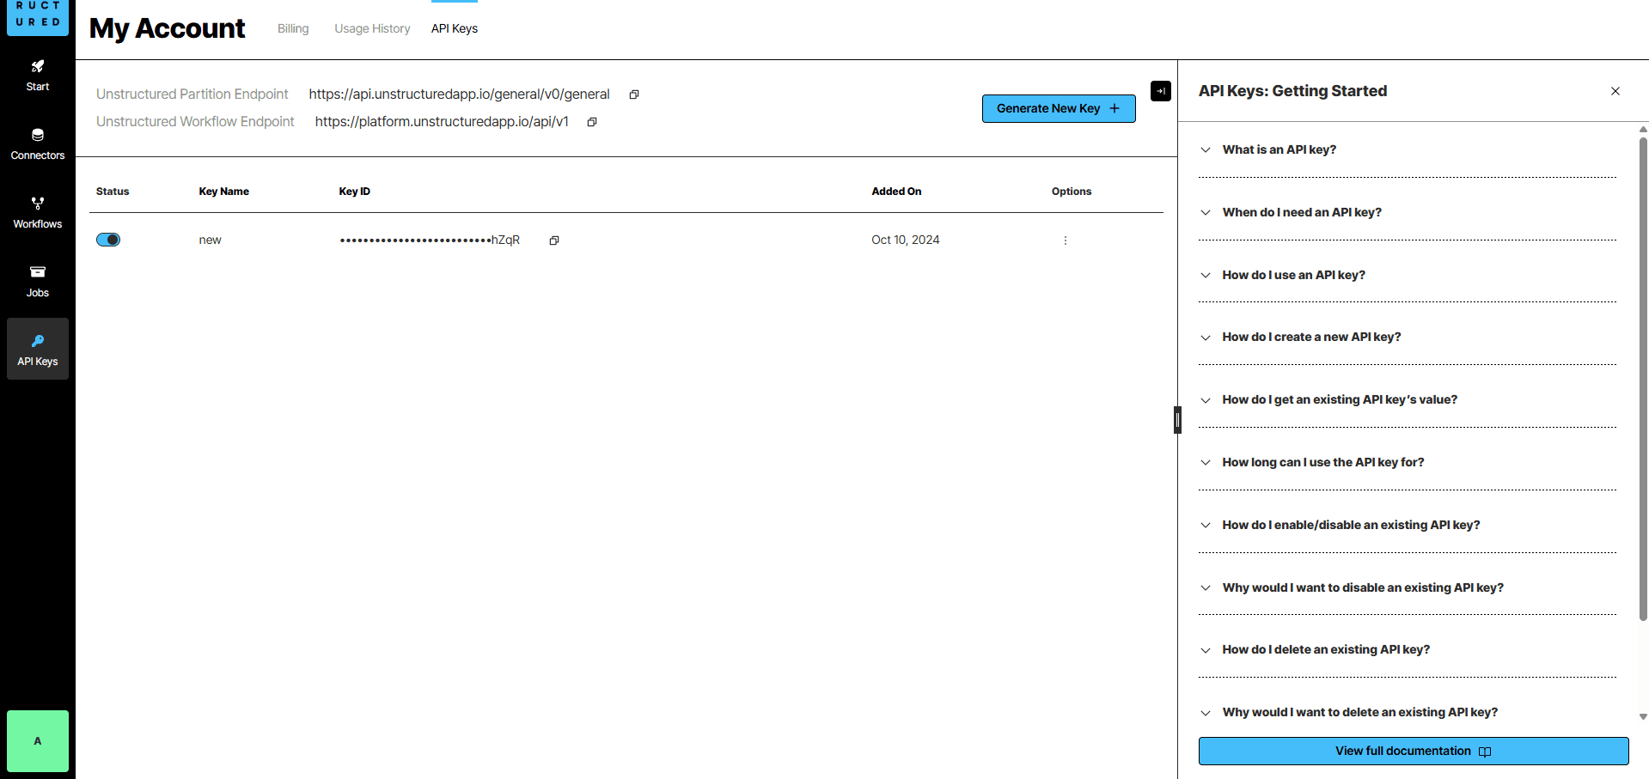Viewport: 1649px width, 779px height.
Task: Switch to the Billing tab
Action: (x=292, y=28)
